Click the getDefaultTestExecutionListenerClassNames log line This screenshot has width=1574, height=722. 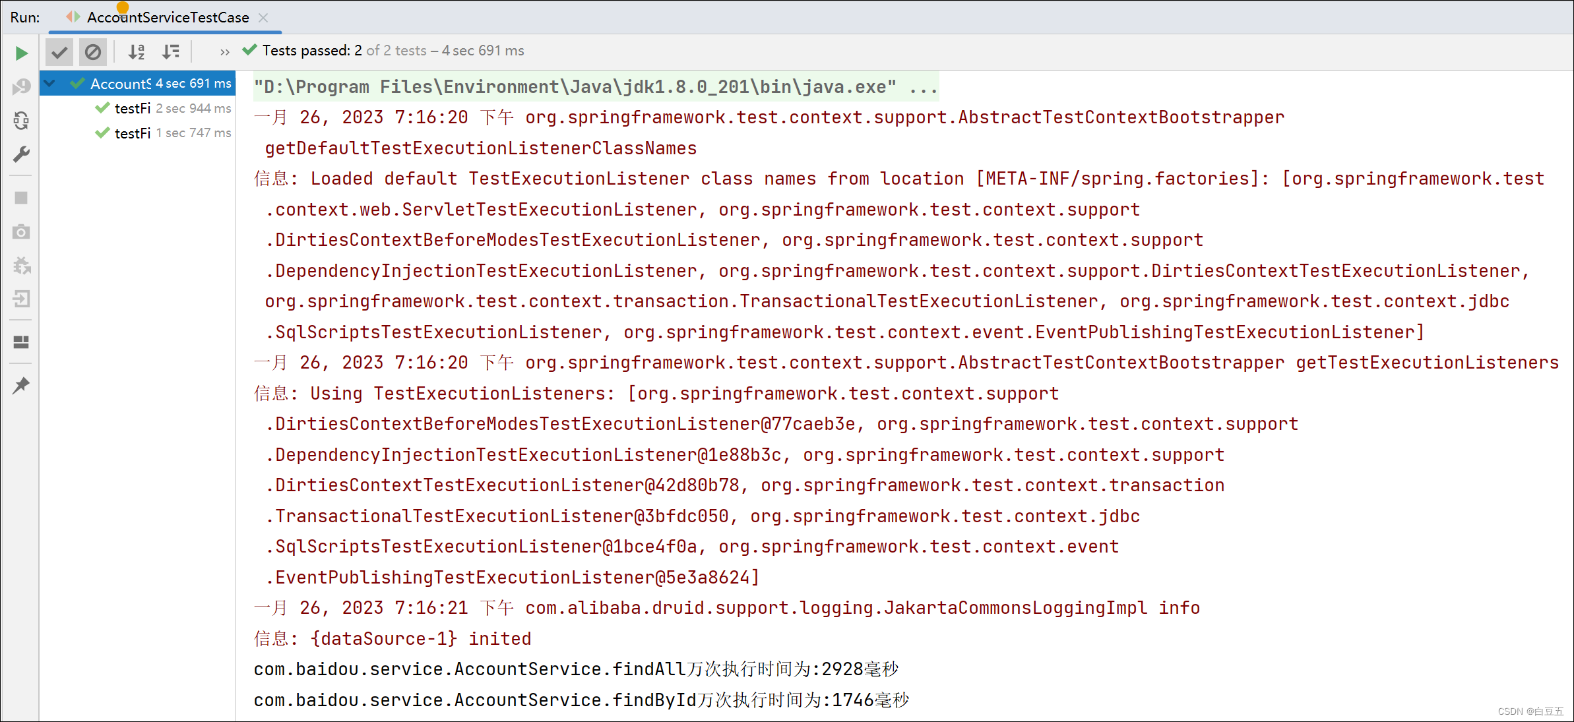click(480, 148)
